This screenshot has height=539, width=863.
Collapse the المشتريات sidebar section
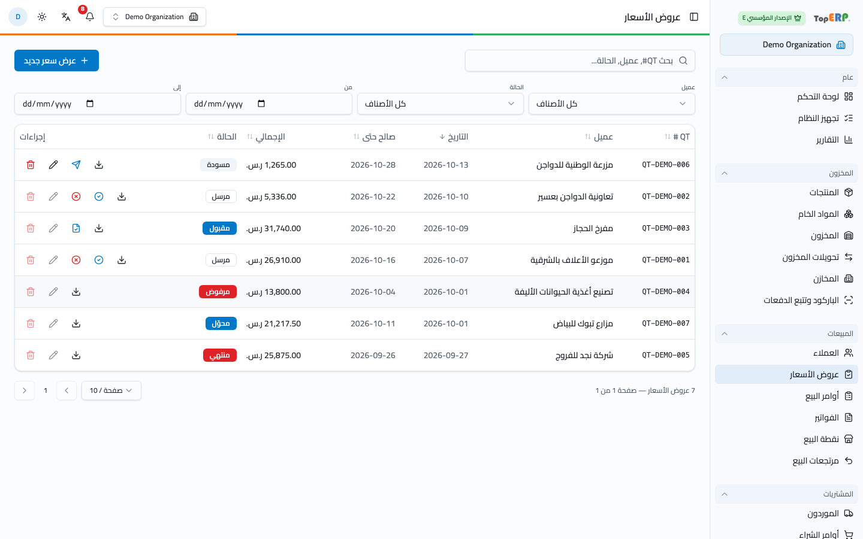point(786,494)
